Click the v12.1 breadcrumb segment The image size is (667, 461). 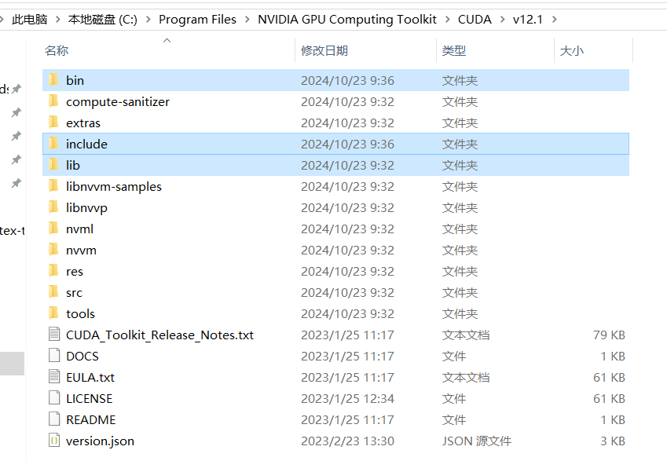coord(528,20)
